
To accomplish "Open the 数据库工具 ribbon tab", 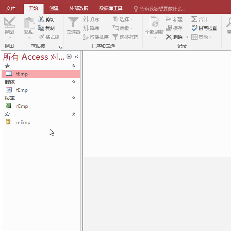I will click(x=110, y=8).
